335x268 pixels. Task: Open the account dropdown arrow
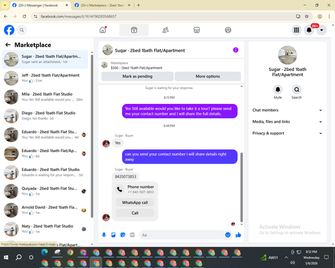[322, 30]
